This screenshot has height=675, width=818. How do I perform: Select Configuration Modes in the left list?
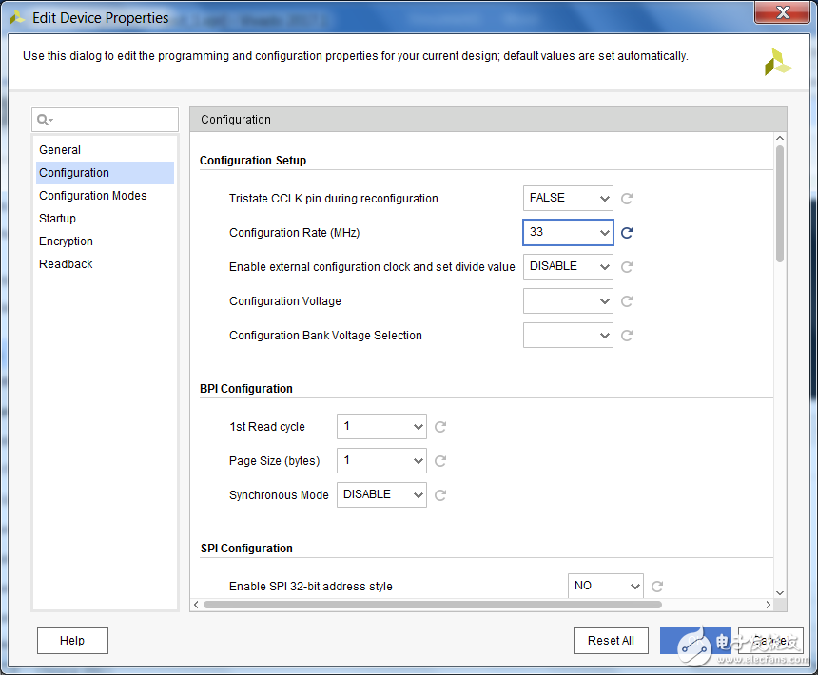(93, 196)
